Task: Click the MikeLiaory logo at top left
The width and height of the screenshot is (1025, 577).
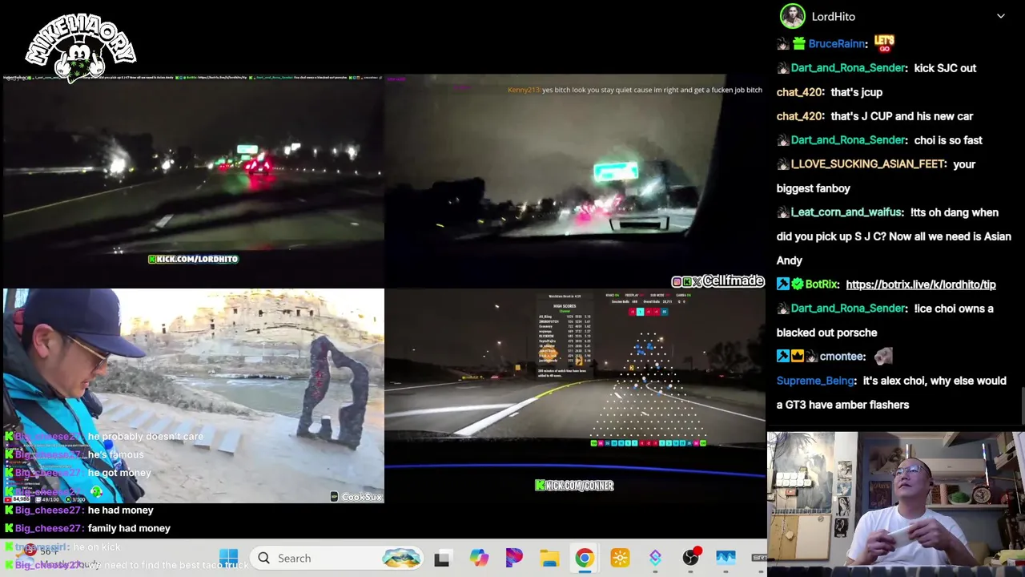Action: click(80, 47)
